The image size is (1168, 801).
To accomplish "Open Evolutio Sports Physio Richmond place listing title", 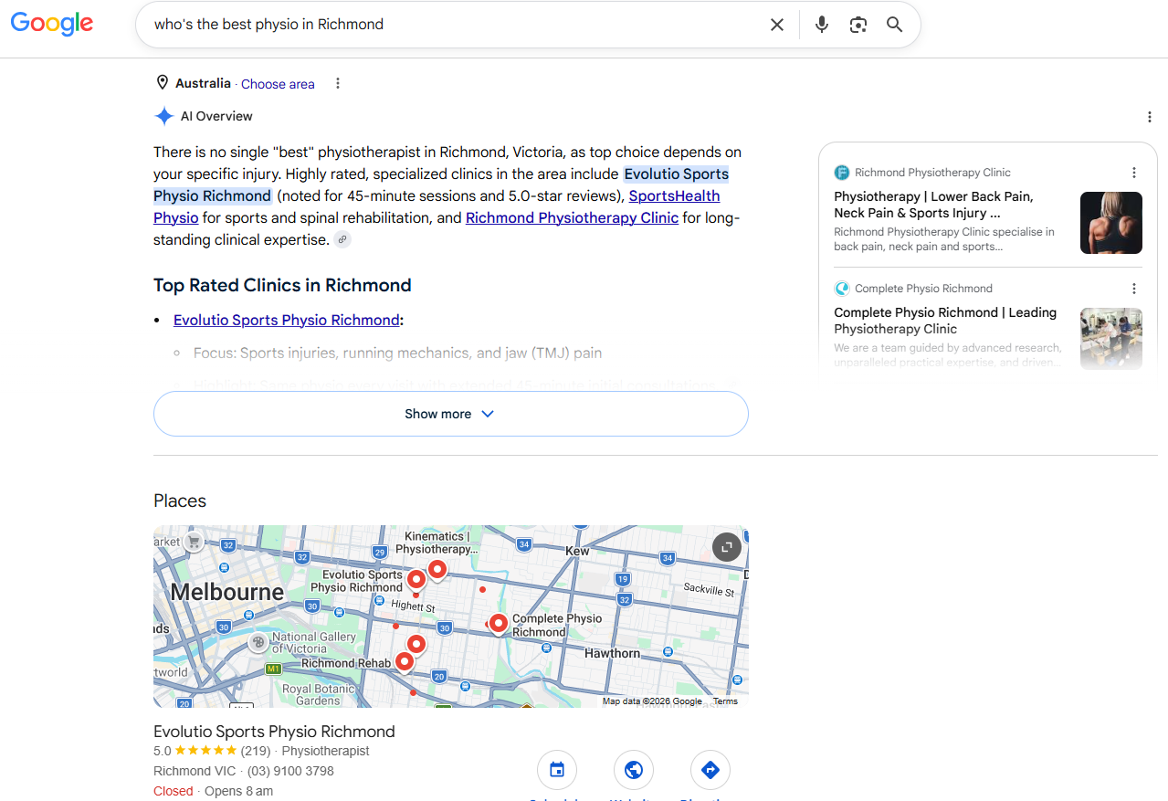I will (x=274, y=732).
